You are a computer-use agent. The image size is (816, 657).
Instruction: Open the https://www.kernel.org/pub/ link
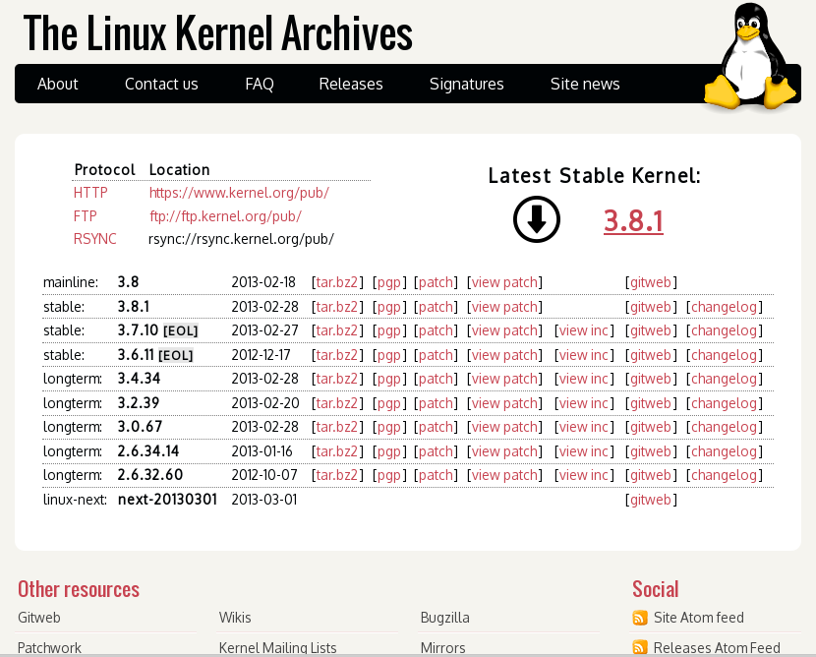tap(239, 193)
